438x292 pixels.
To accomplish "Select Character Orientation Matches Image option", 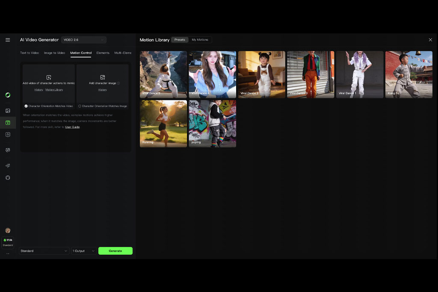I will pos(103,106).
